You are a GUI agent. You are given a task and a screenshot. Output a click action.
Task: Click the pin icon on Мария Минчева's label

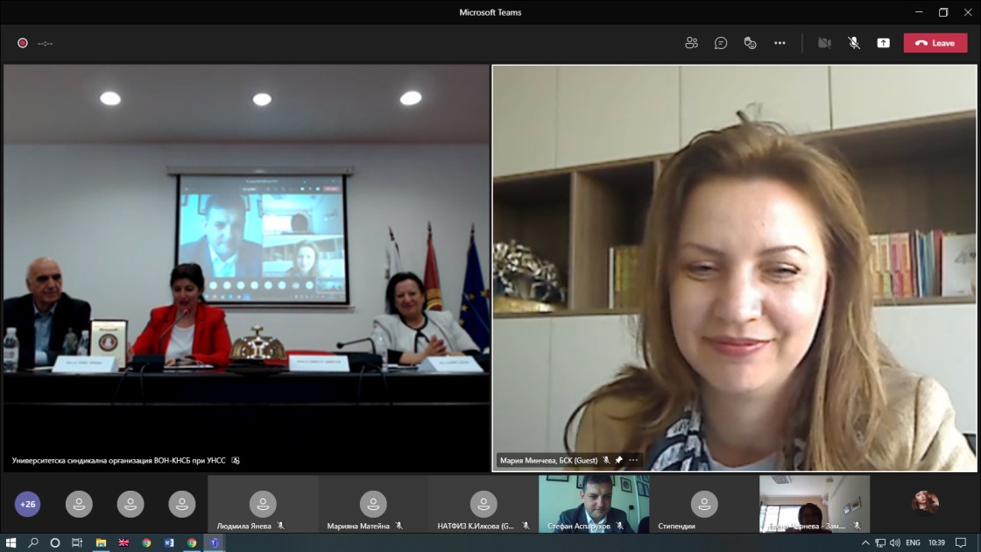point(618,460)
